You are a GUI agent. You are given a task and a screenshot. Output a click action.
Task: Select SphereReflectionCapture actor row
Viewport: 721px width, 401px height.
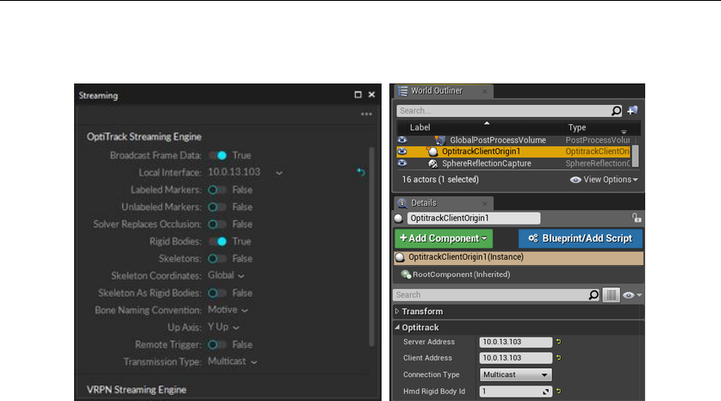coord(513,163)
